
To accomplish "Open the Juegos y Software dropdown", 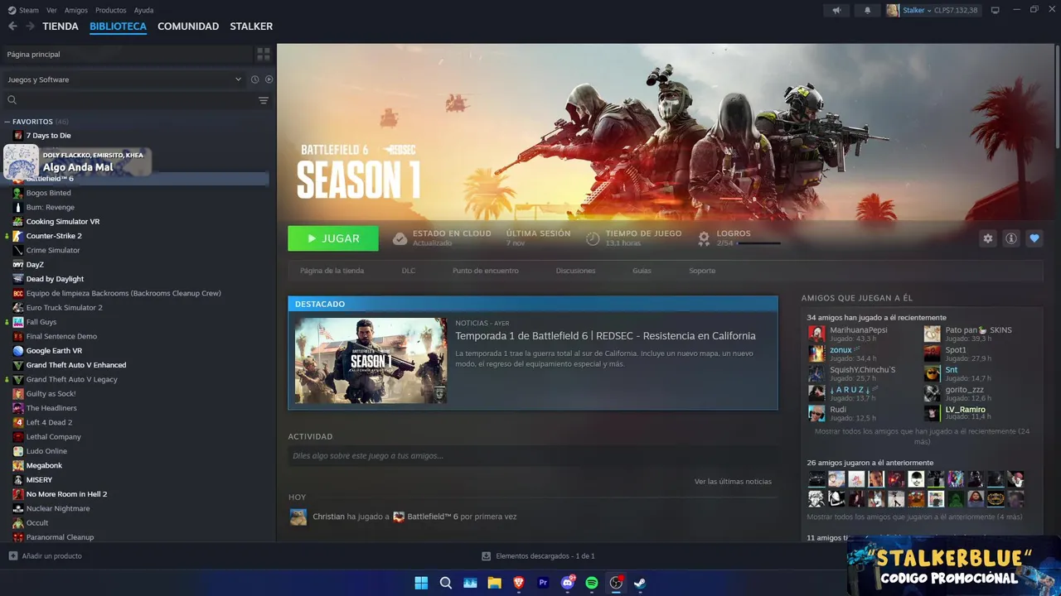I will click(x=124, y=79).
